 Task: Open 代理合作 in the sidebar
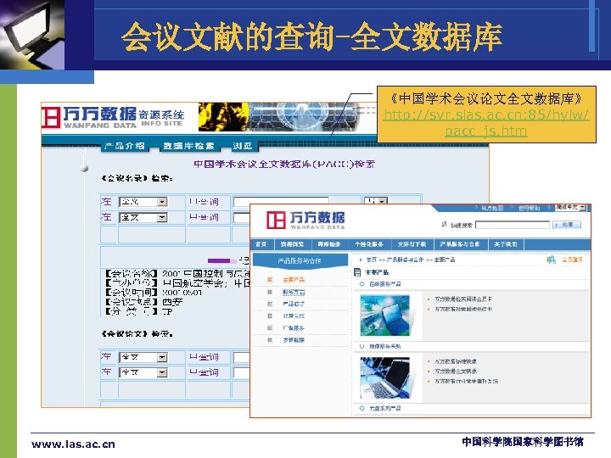click(294, 316)
